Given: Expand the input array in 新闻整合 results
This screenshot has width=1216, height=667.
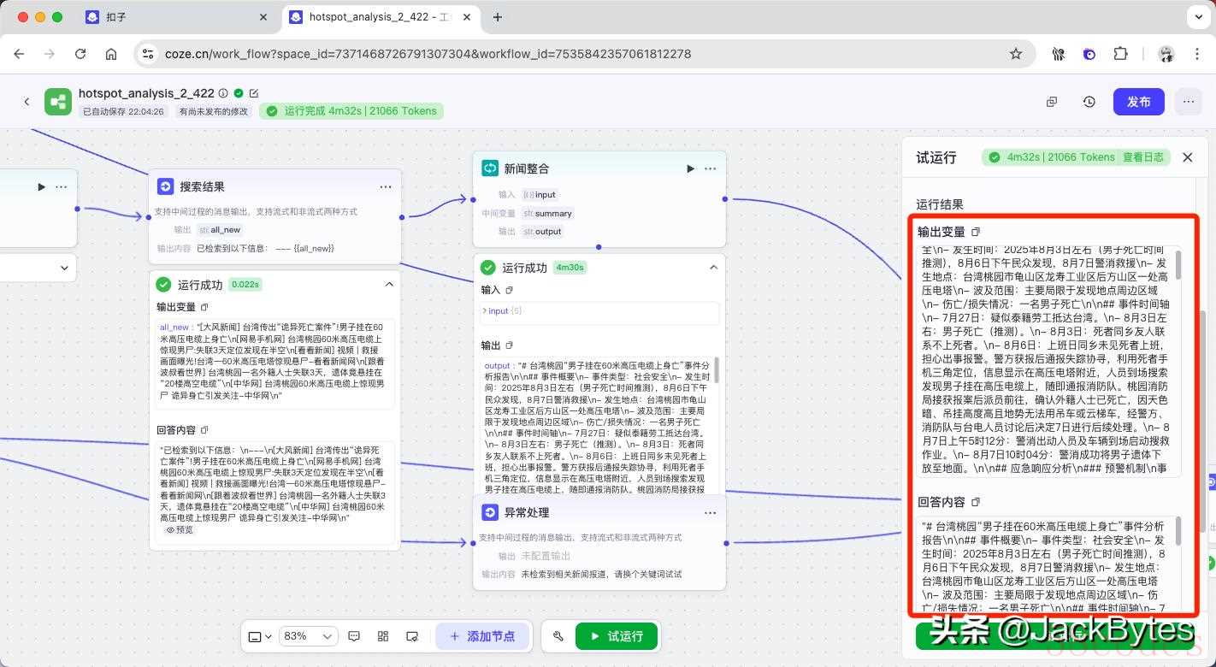Looking at the screenshot, I should (x=485, y=311).
